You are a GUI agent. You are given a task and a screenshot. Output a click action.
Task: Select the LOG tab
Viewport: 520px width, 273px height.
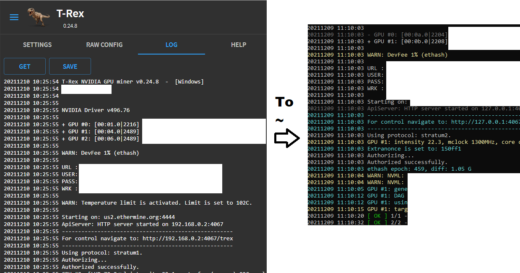click(x=171, y=44)
